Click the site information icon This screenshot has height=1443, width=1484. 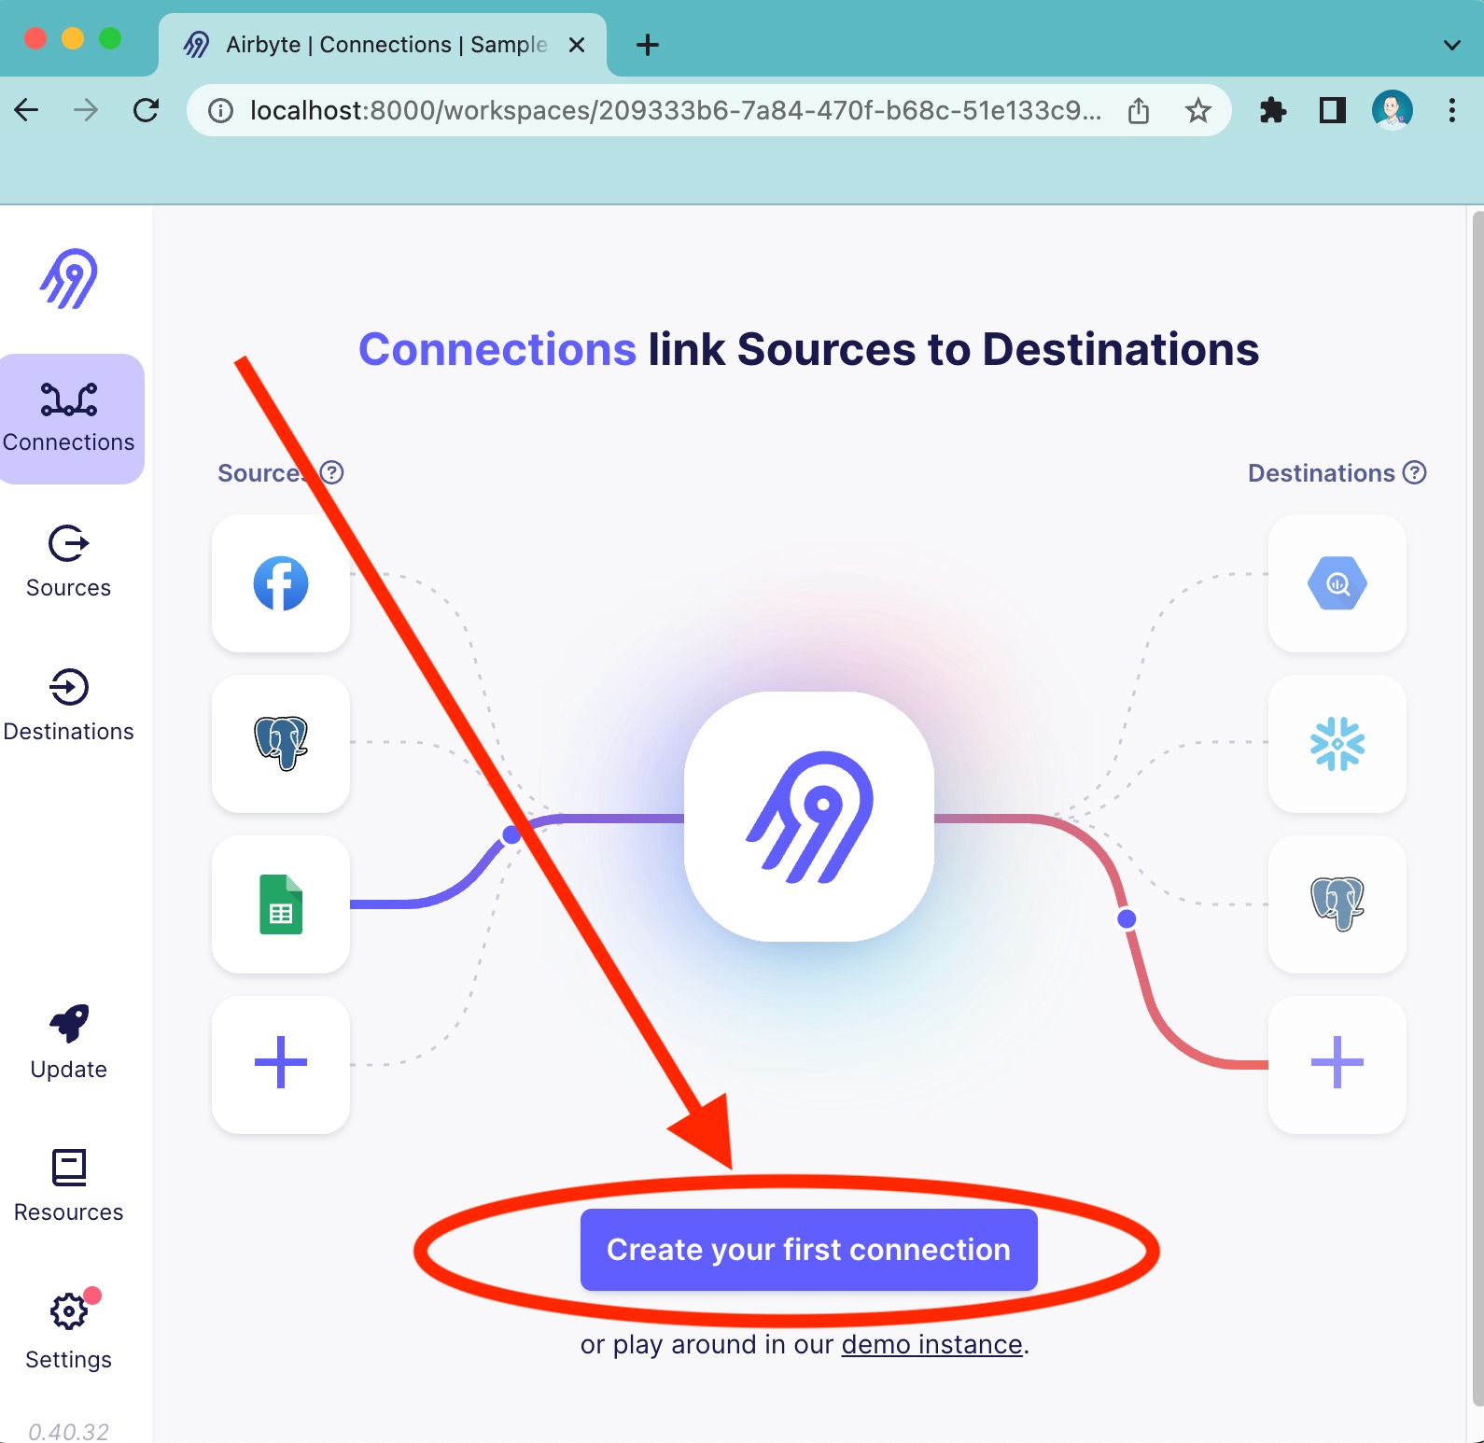(x=220, y=111)
